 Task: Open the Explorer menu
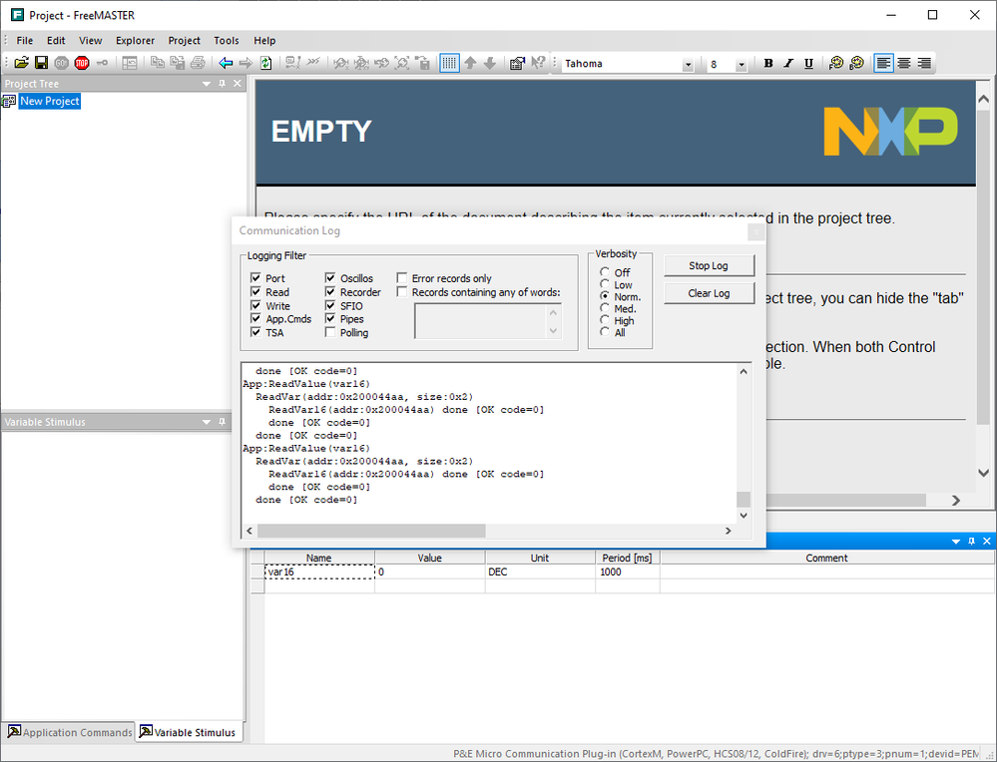[135, 41]
